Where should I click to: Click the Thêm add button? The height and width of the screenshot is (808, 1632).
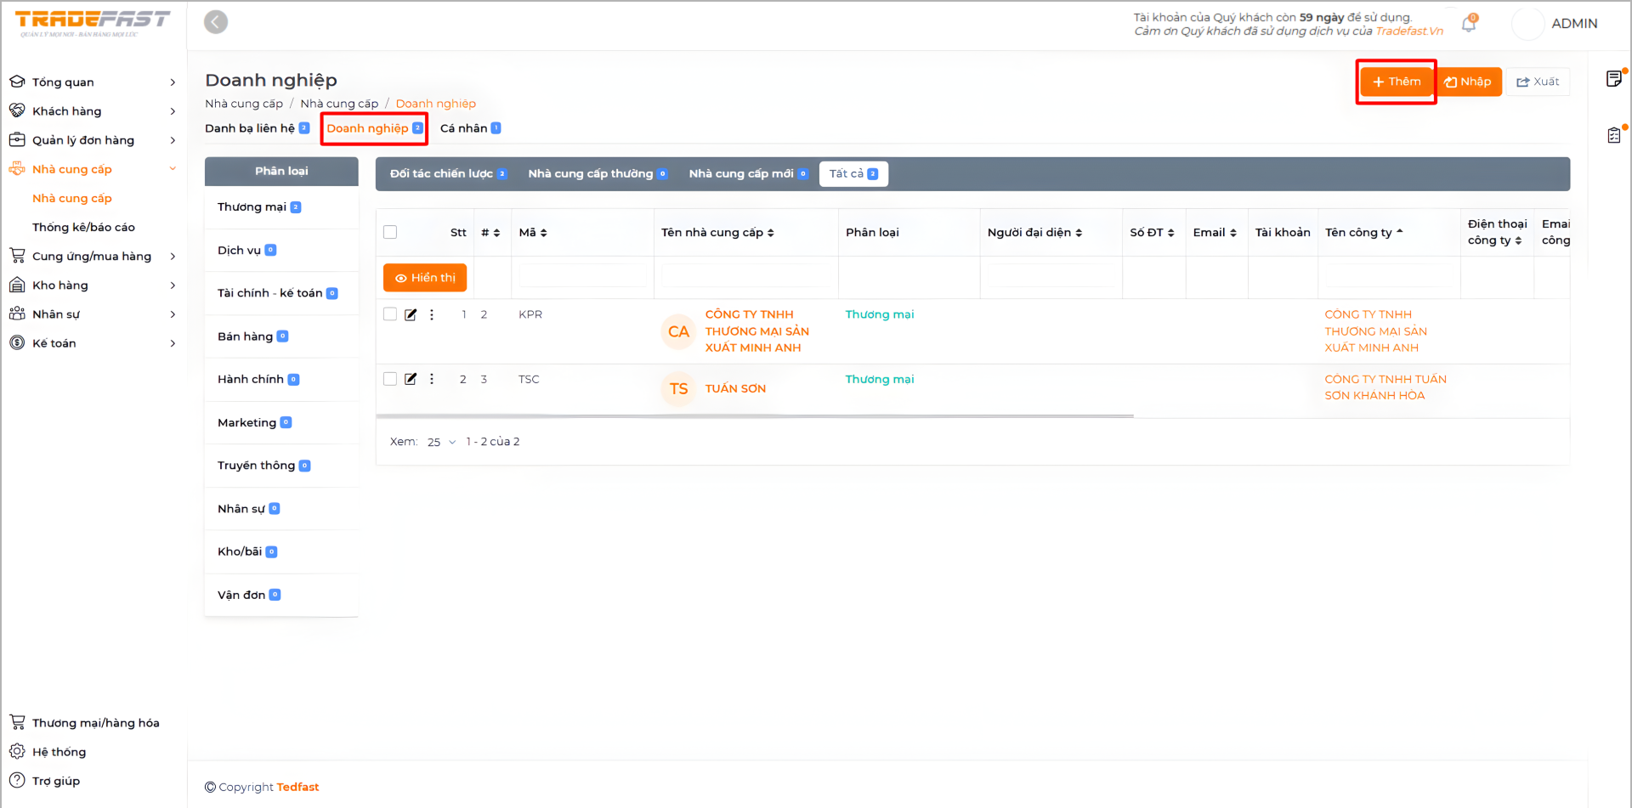[1396, 82]
